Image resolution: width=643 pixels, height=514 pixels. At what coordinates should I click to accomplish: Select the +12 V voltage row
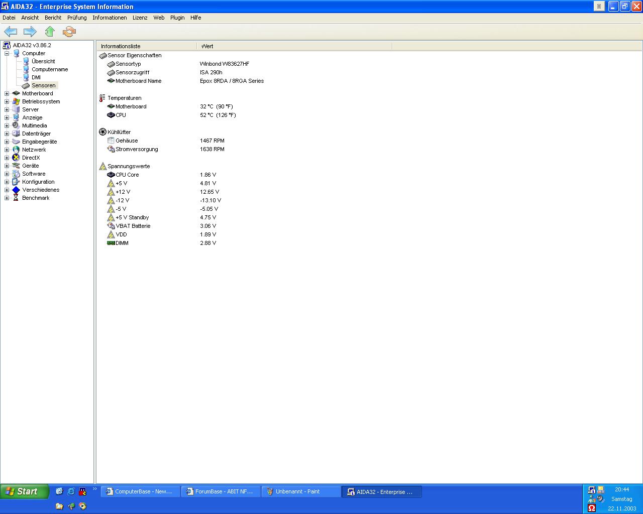(x=123, y=192)
